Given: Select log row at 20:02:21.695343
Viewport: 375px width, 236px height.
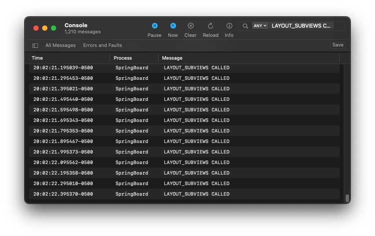Looking at the screenshot, I should click(184, 120).
